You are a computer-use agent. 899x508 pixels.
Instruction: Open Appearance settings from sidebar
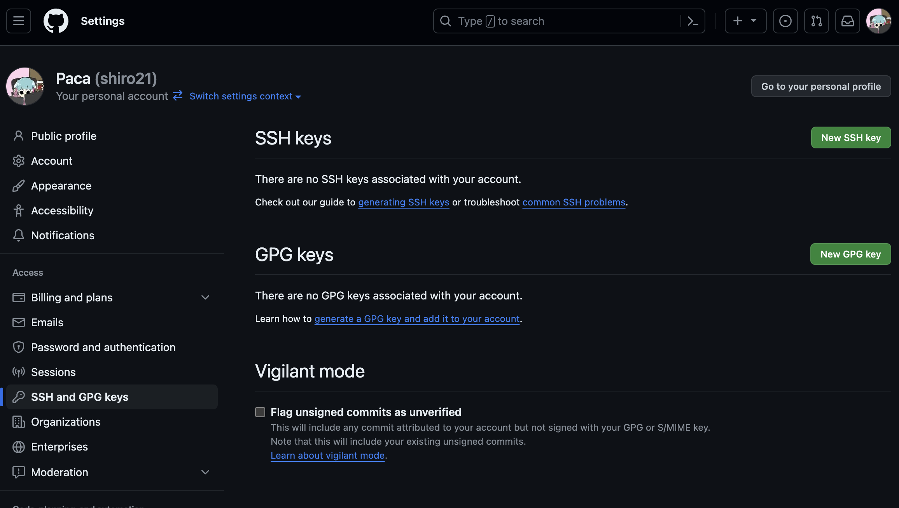[61, 186]
